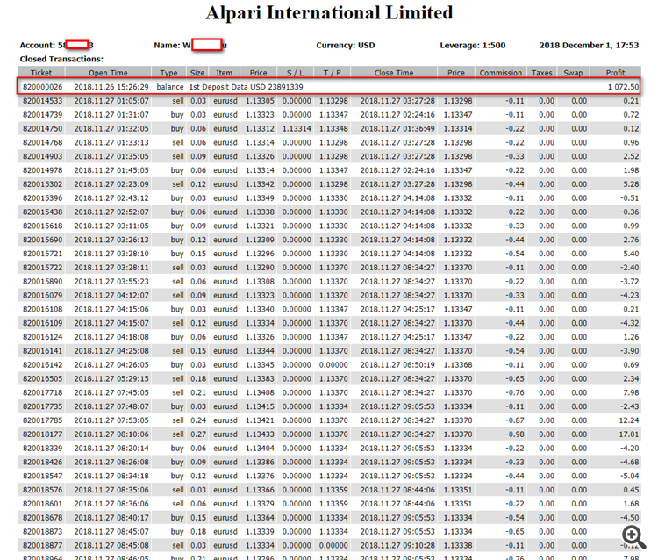Select ticket 820015438
This screenshot has height=560, width=658.
(42, 212)
